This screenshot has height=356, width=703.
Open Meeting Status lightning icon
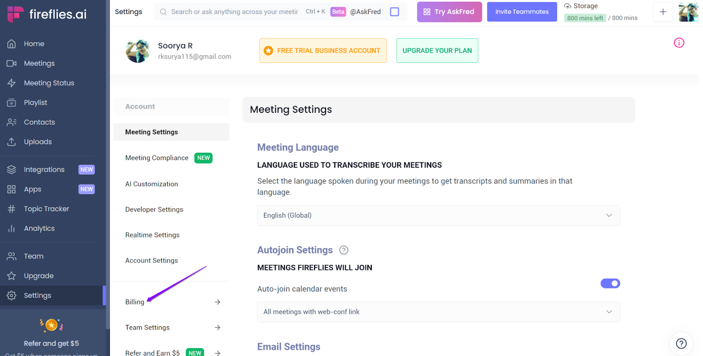12,83
